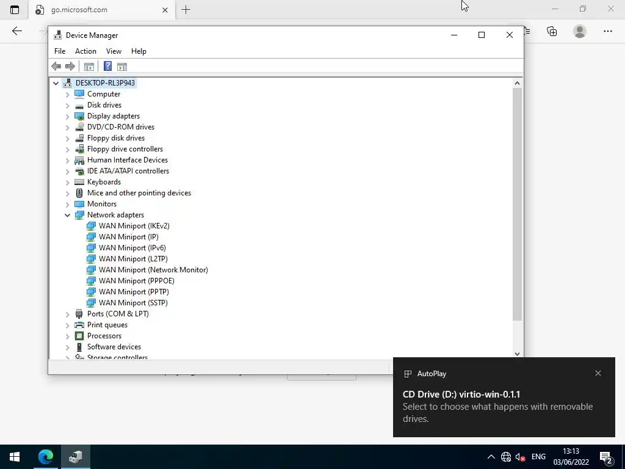This screenshot has width=625, height=469.
Task: Select the Network adapters icon
Action: coord(79,215)
